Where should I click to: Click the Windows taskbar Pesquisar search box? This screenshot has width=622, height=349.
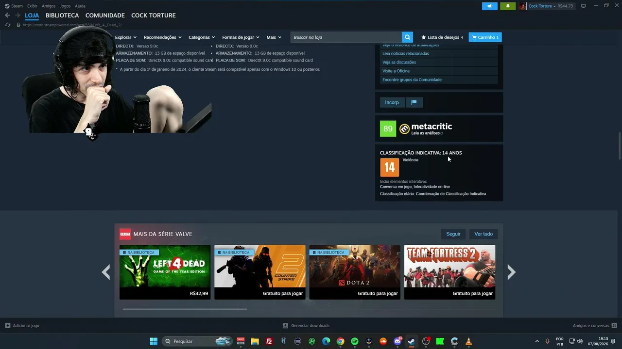(197, 341)
